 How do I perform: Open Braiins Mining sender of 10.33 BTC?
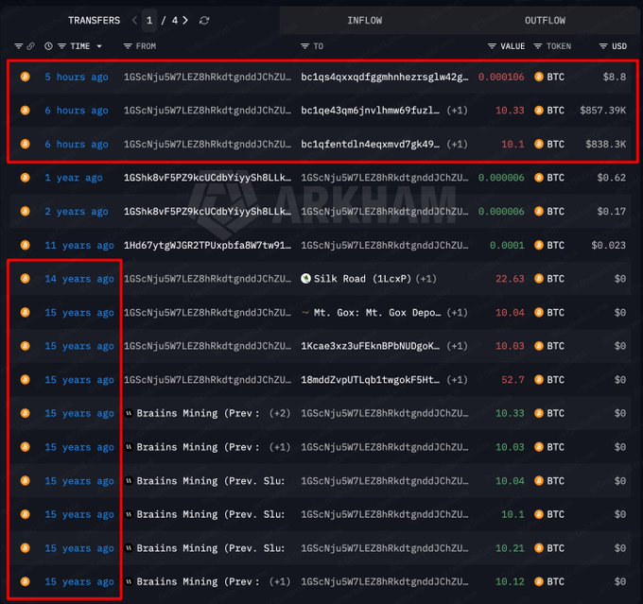pos(198,413)
